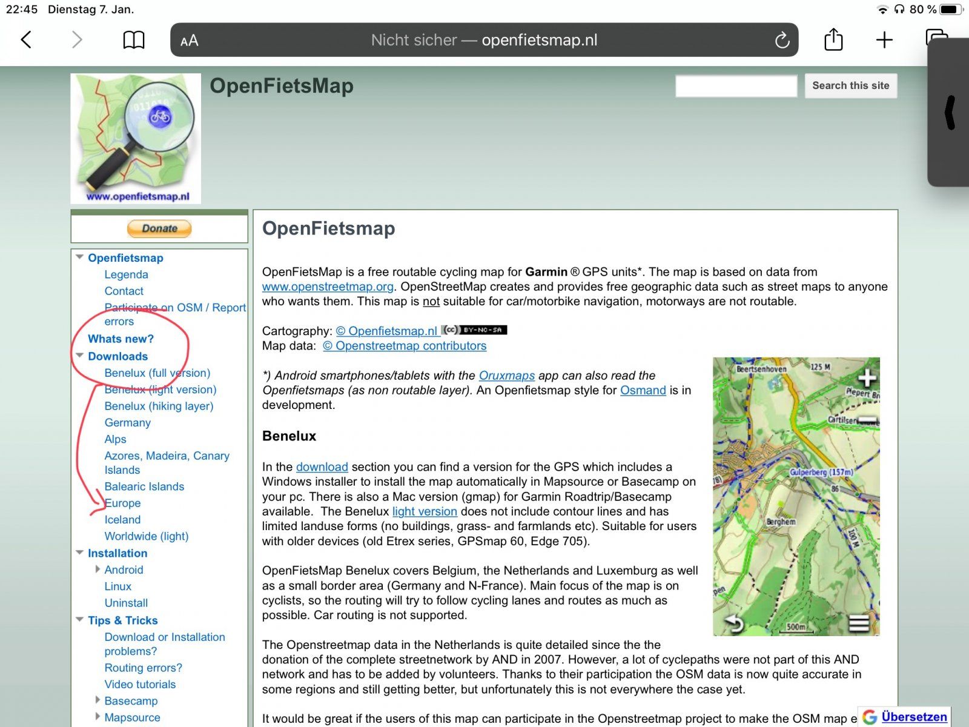Click the Google Übersetzen translate button
The height and width of the screenshot is (727, 969).
pyautogui.click(x=905, y=717)
